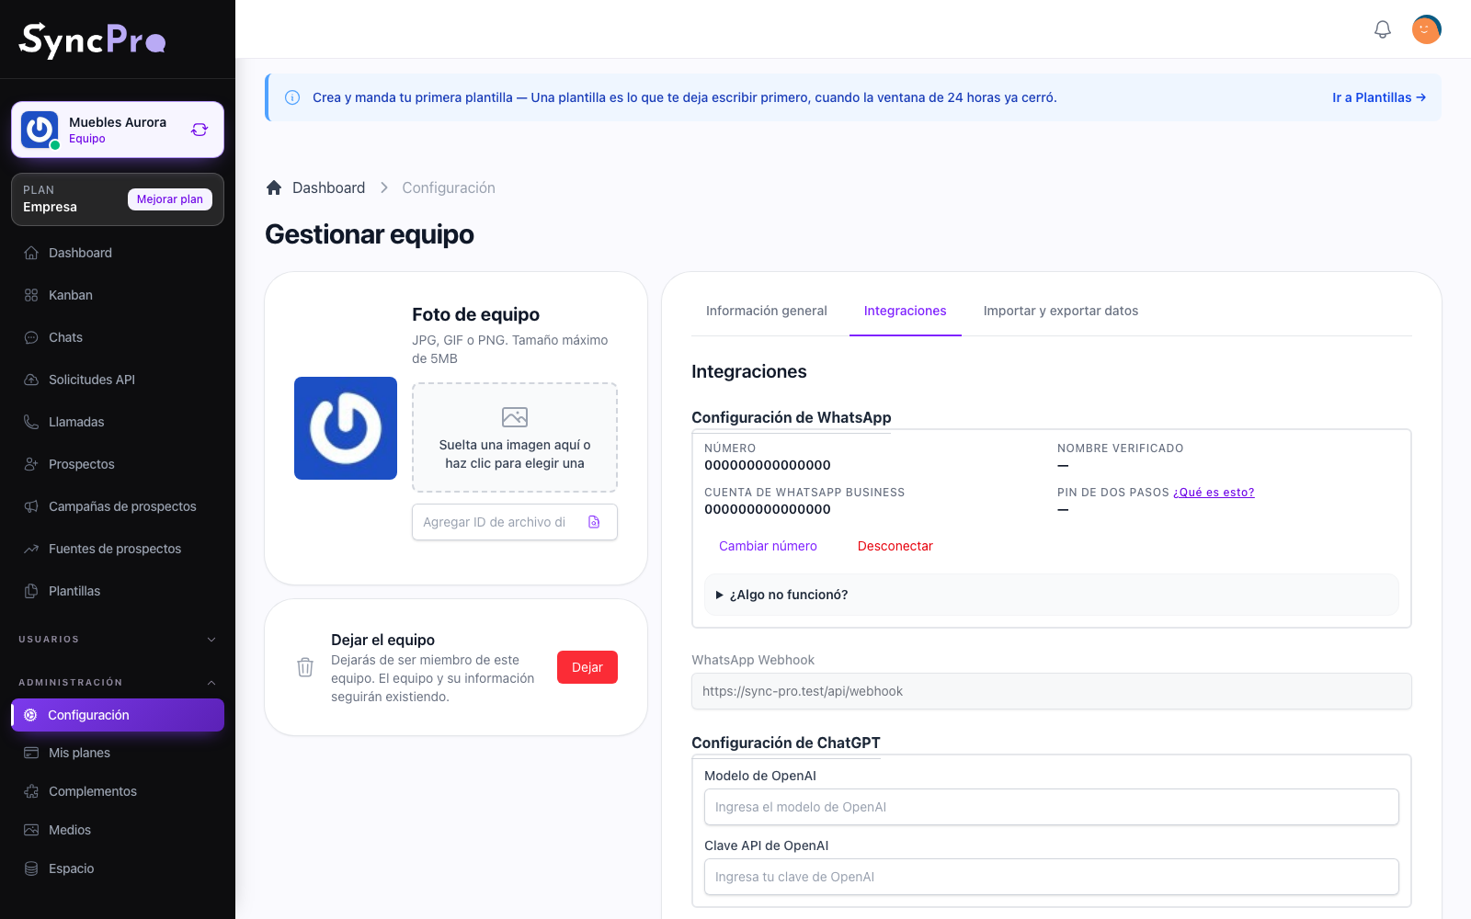Collapse the Administración section
This screenshot has width=1471, height=919.
click(211, 683)
